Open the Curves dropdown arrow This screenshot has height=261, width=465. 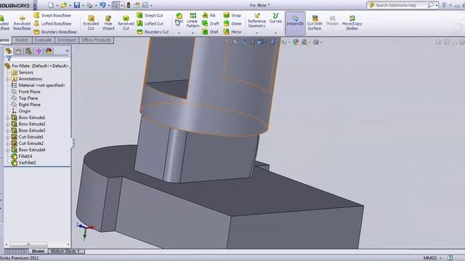[275, 33]
